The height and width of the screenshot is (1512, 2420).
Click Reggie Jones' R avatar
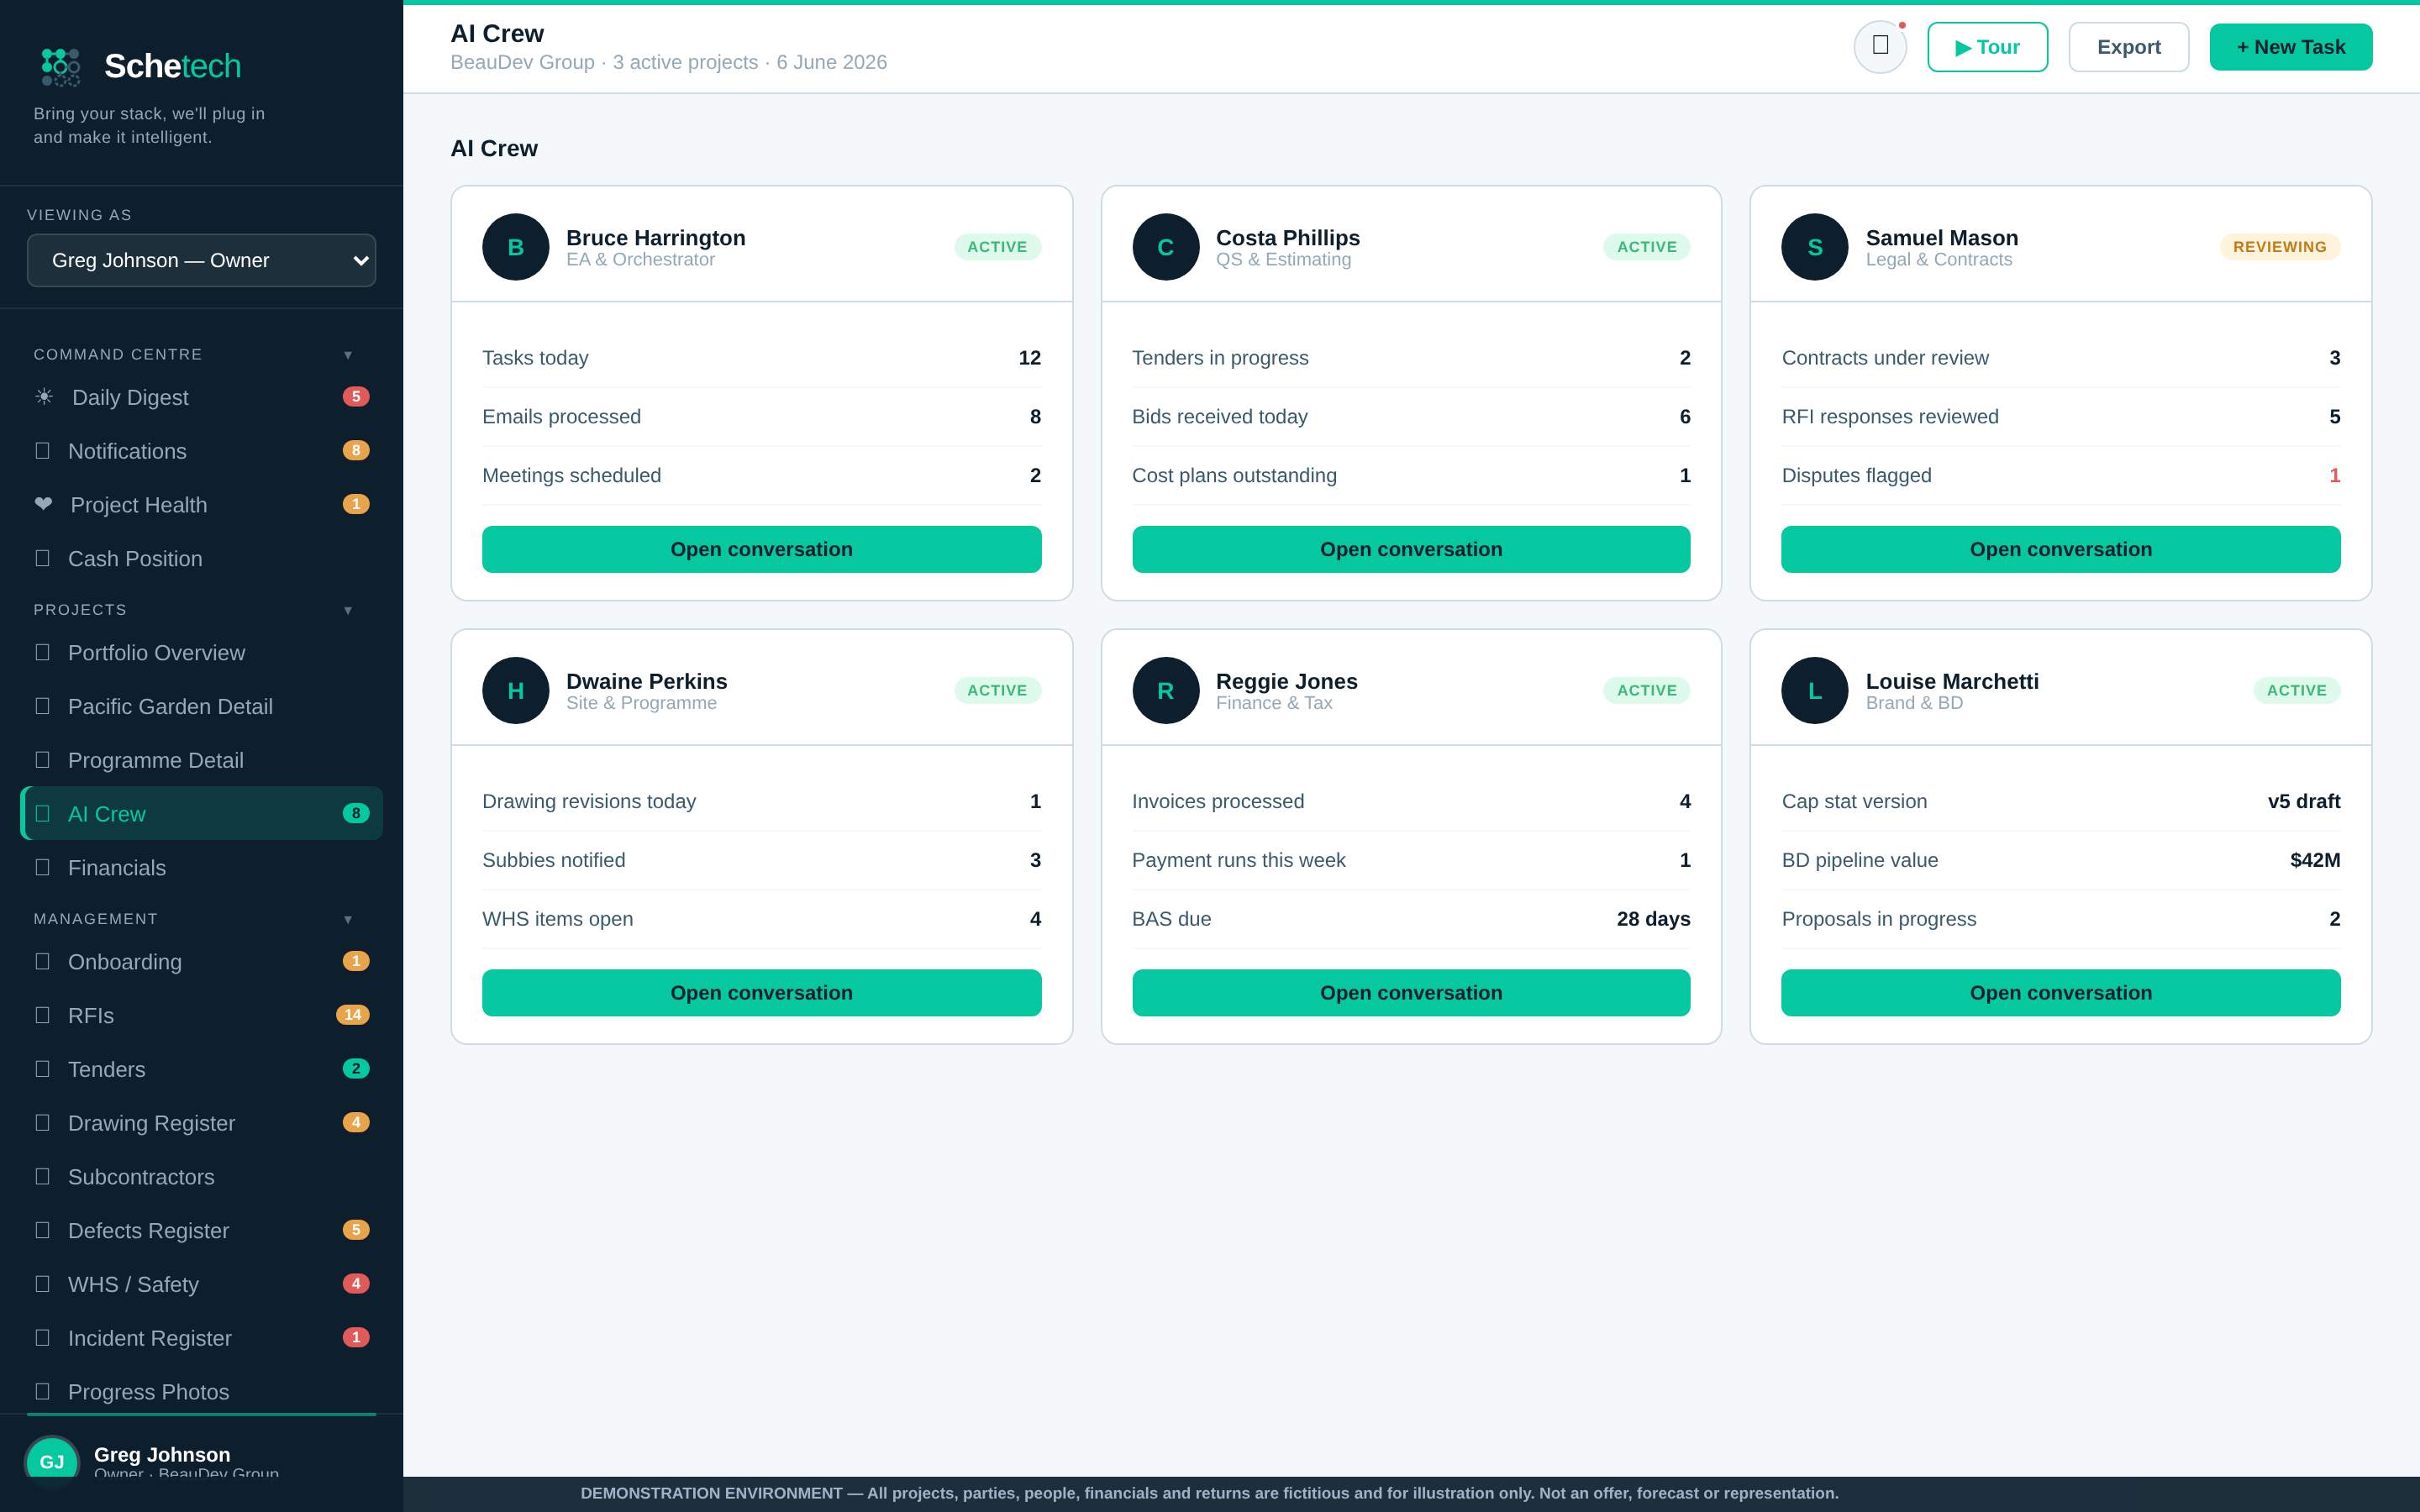coord(1165,690)
